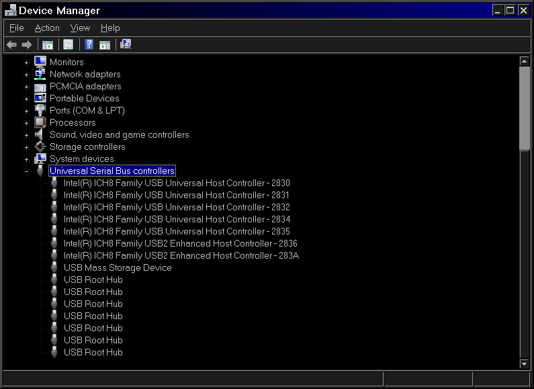Click the scrollbar up arrow

point(525,61)
